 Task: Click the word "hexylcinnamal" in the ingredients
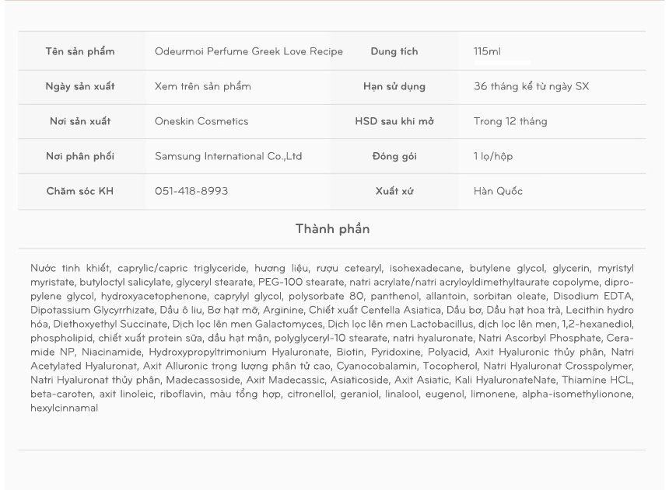(65, 408)
